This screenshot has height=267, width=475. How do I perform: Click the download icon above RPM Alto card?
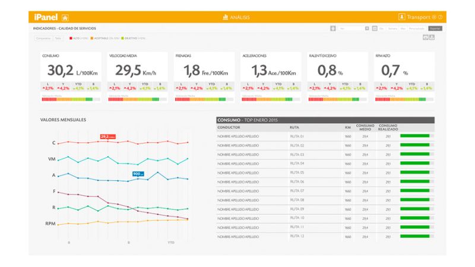click(432, 37)
